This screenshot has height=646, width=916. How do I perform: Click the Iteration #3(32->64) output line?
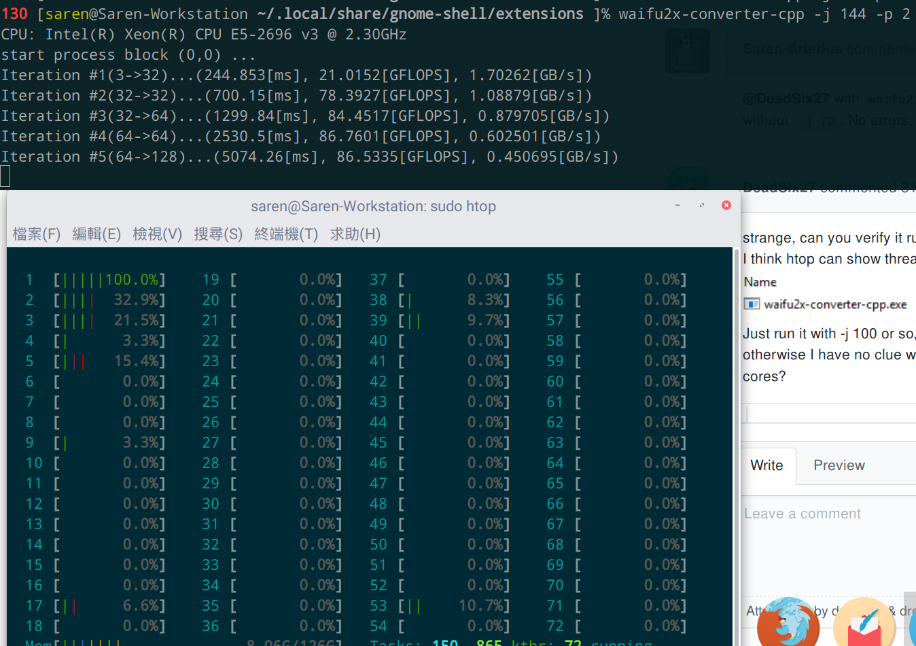click(305, 116)
